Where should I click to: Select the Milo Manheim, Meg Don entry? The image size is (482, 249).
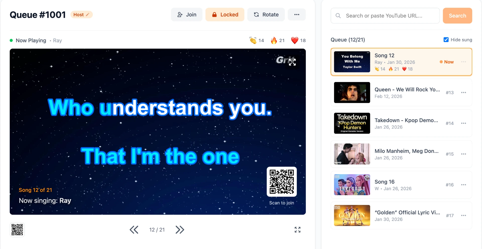coord(401,154)
